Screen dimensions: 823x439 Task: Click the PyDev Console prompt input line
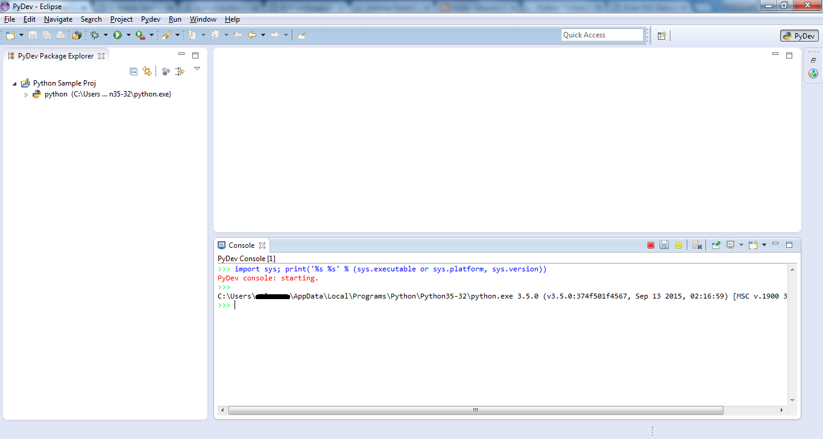503,306
